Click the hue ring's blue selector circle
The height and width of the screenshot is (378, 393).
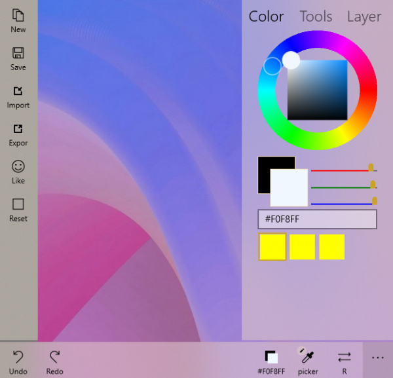pos(272,66)
